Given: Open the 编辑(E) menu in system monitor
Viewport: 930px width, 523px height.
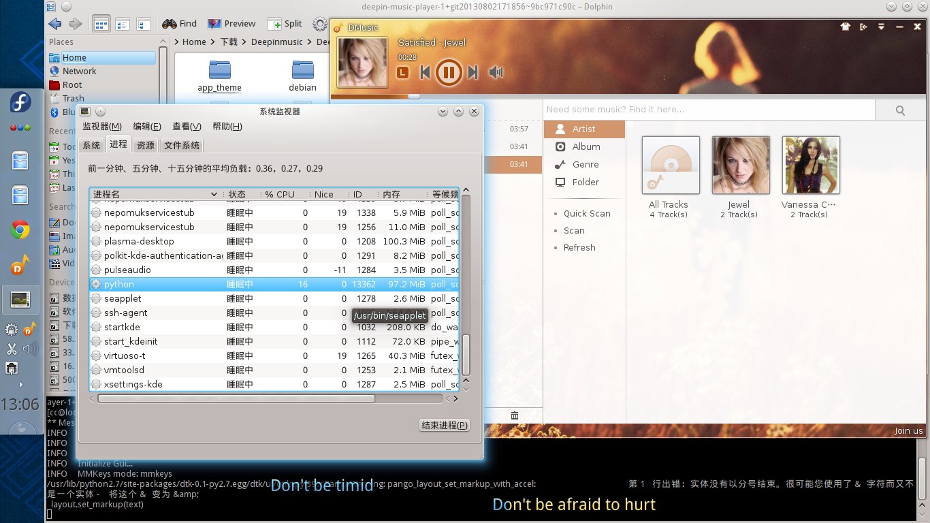Looking at the screenshot, I should click(147, 127).
